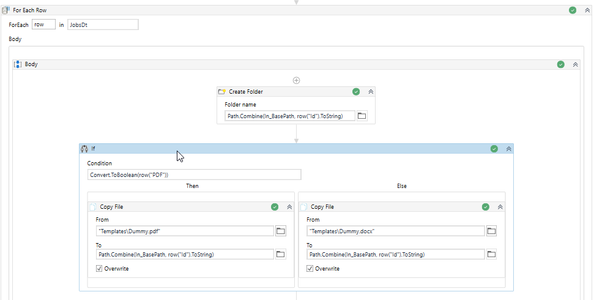Collapse the Else Copy File activity
Viewport: 594px width, 300px height.
point(500,207)
